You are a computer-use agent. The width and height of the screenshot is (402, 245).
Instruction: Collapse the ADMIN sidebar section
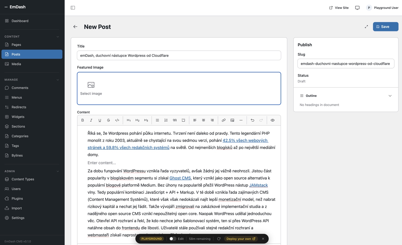[58, 171]
